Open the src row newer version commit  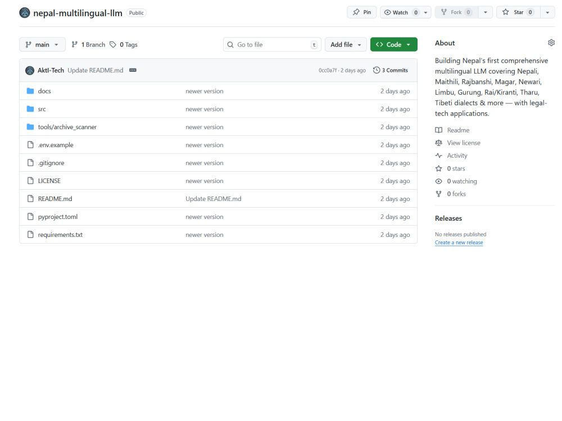[205, 109]
